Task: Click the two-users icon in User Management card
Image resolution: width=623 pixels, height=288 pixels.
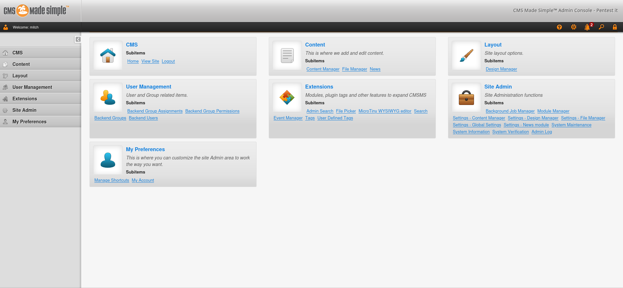Action: click(x=108, y=97)
